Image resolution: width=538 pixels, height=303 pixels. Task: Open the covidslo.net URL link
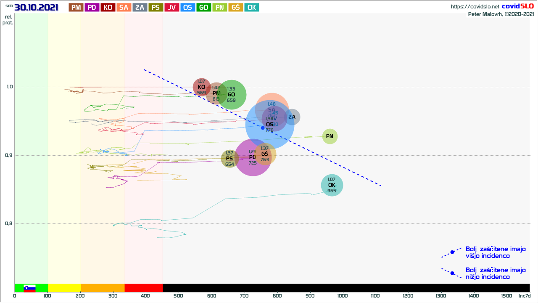(x=475, y=7)
